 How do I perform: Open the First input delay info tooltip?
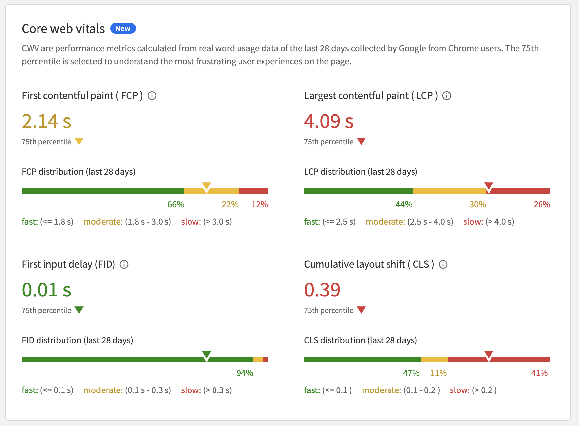pyautogui.click(x=124, y=264)
